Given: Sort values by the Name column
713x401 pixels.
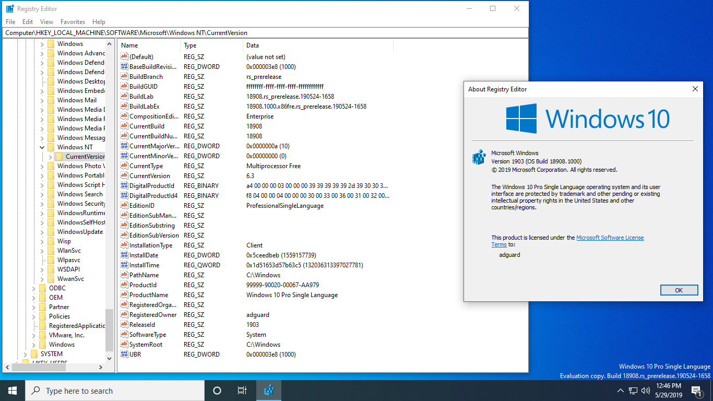Looking at the screenshot, I should (x=149, y=45).
